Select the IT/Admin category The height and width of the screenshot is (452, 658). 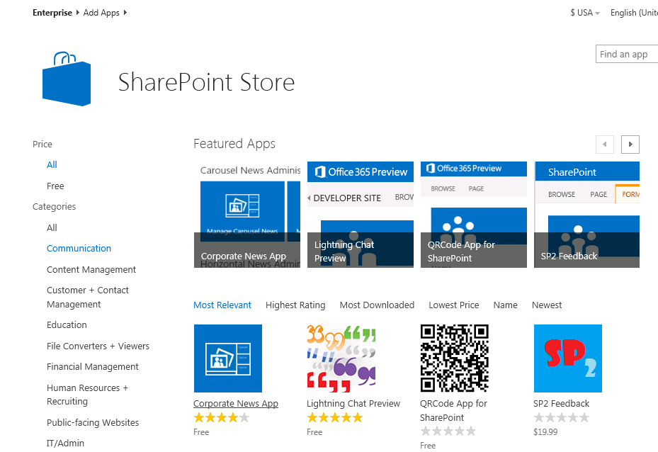[x=65, y=443]
